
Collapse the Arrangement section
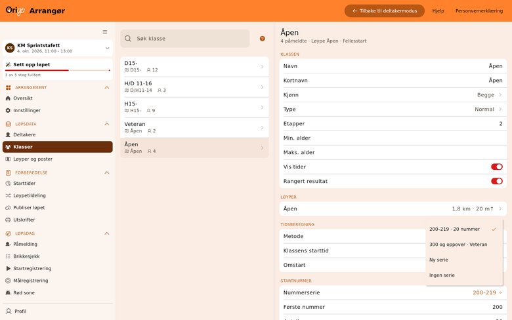(x=107, y=87)
